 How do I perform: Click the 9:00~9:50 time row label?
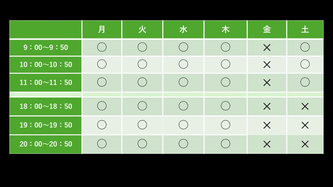46,48
